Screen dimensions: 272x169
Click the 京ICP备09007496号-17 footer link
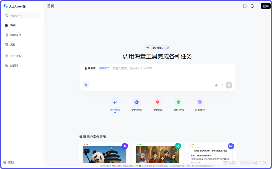click(183, 166)
